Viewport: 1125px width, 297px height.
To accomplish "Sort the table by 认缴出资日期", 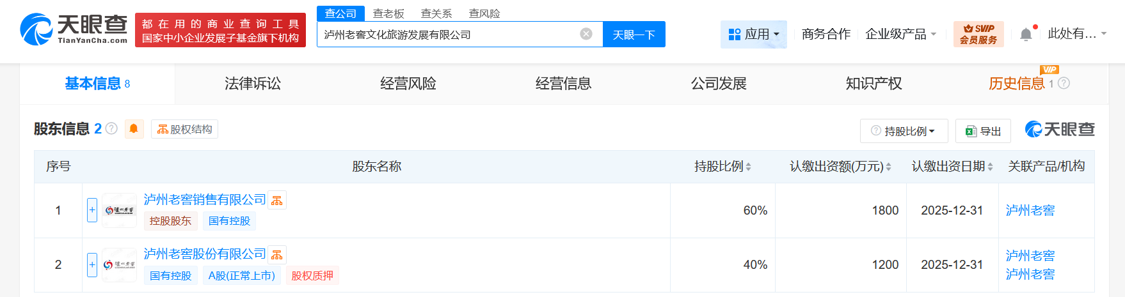I will click(990, 167).
